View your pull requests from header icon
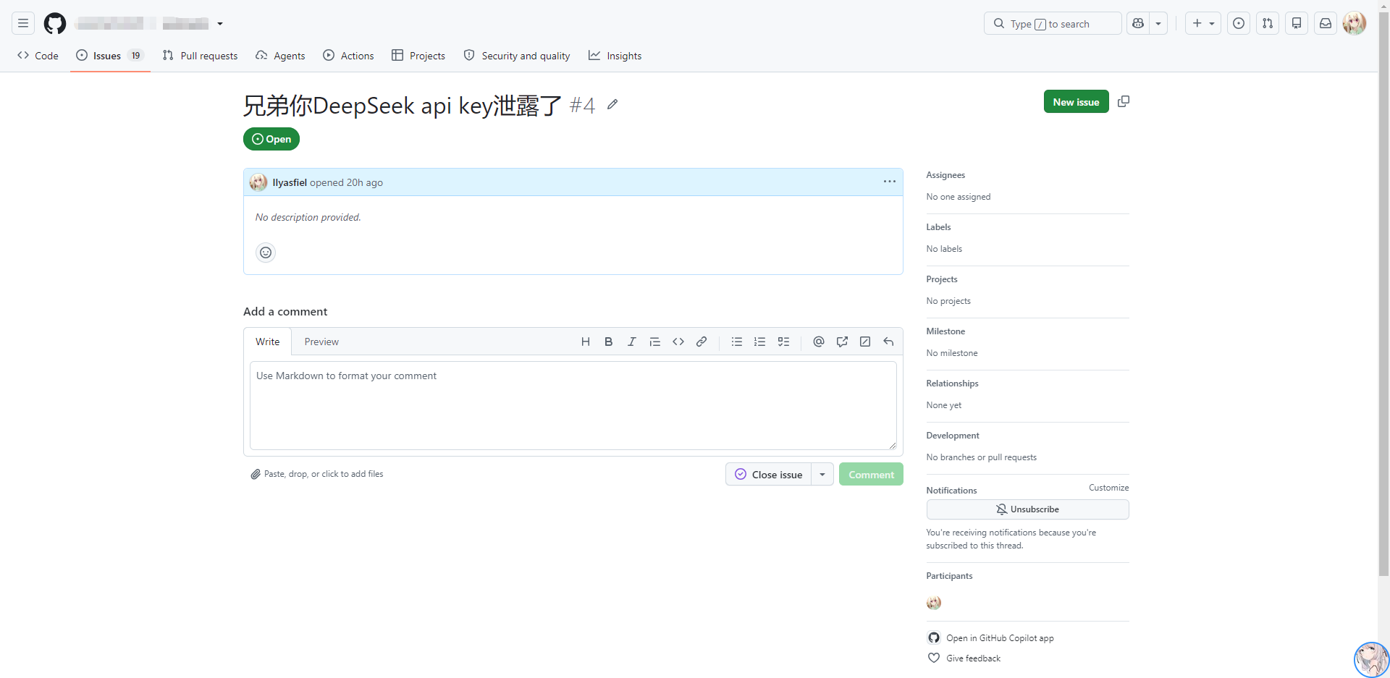This screenshot has height=678, width=1390. click(1268, 23)
